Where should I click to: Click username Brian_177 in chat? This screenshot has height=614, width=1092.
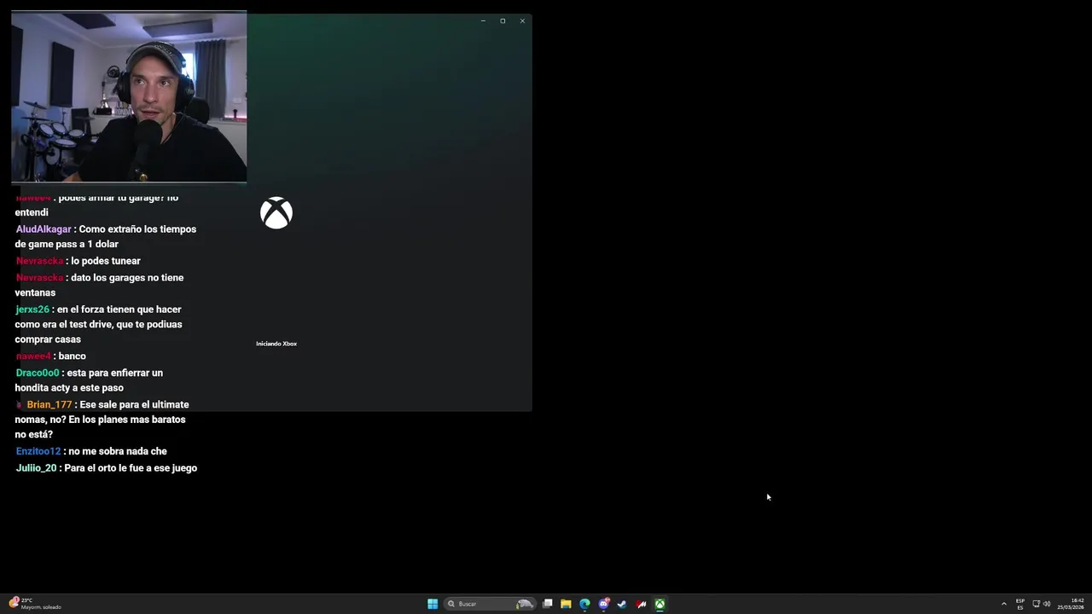(x=49, y=405)
